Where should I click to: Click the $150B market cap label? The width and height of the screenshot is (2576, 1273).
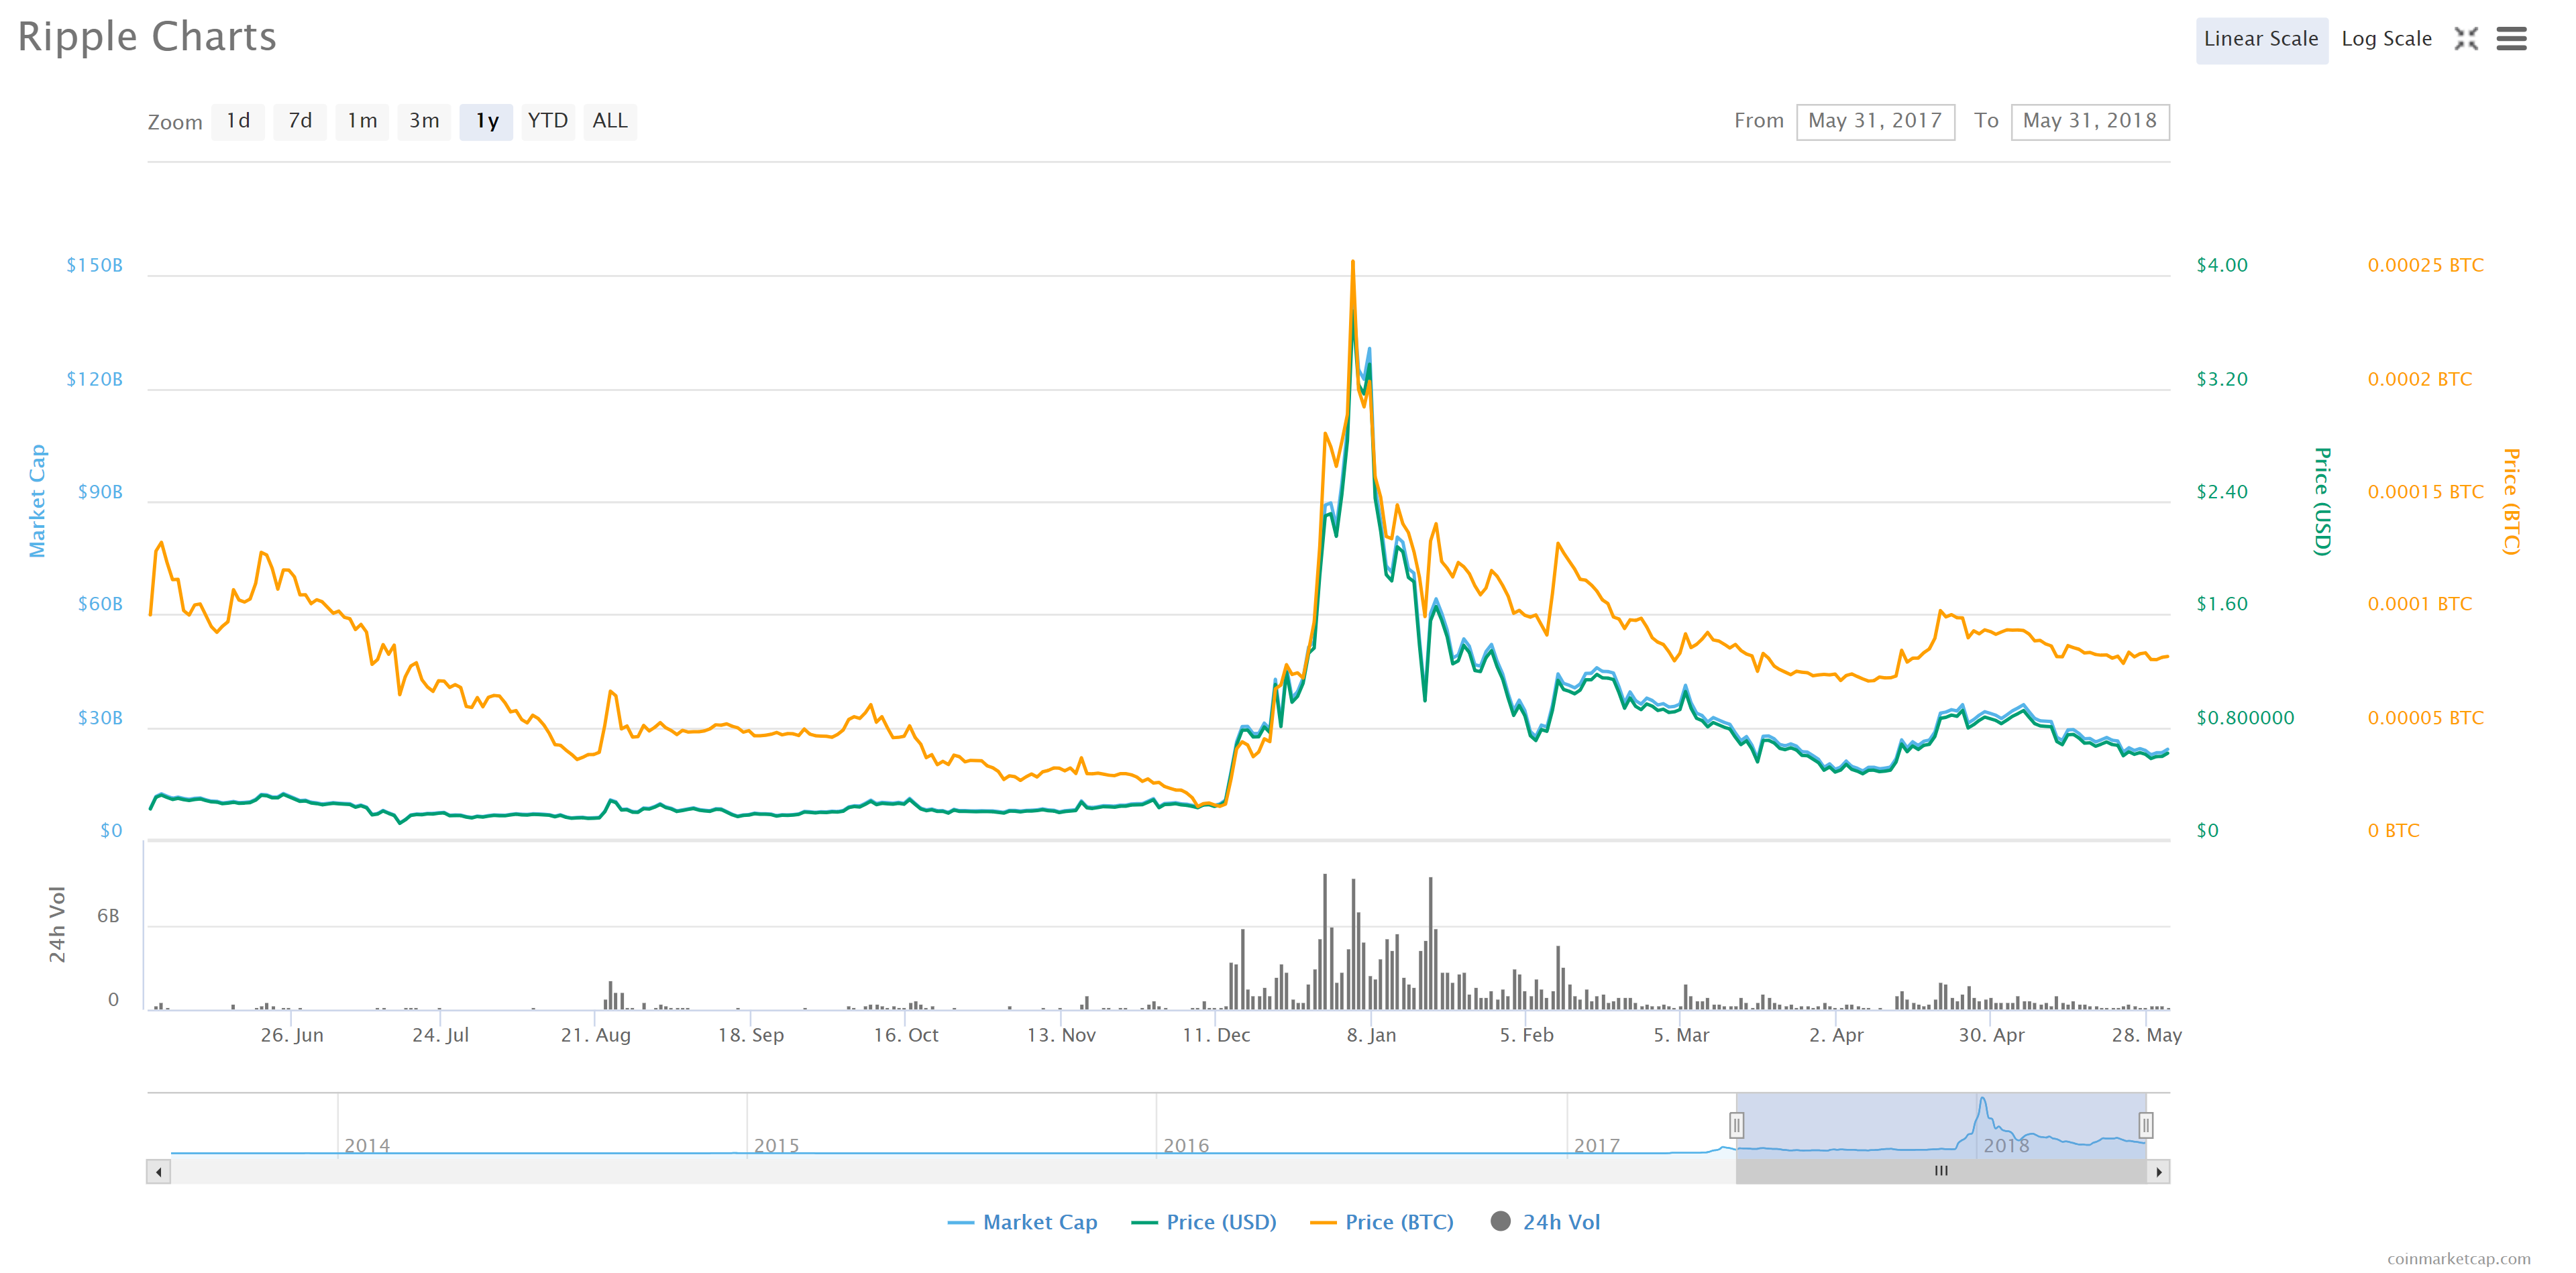tap(95, 266)
